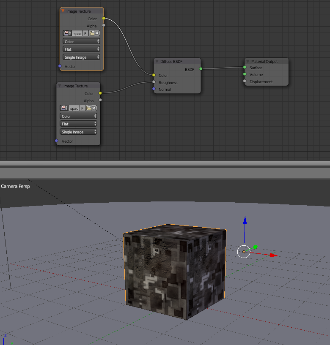This screenshot has width=330, height=345.
Task: Click the Material Output Volume socket
Action: coord(245,74)
